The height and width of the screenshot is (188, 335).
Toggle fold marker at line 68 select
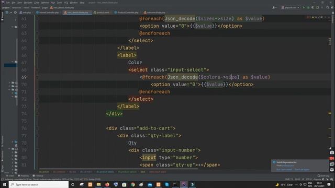(x=37, y=70)
